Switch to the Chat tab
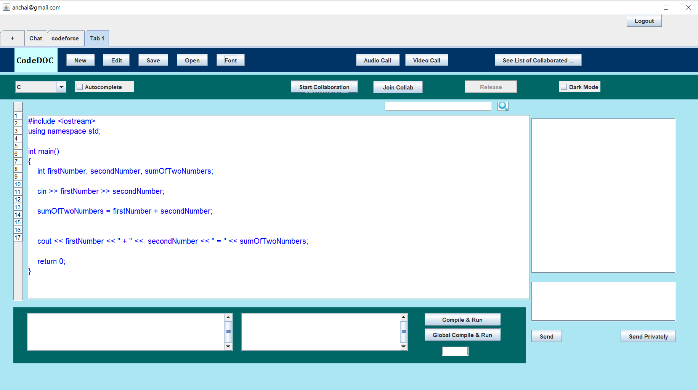Screen dimensions: 698x390 pos(36,38)
